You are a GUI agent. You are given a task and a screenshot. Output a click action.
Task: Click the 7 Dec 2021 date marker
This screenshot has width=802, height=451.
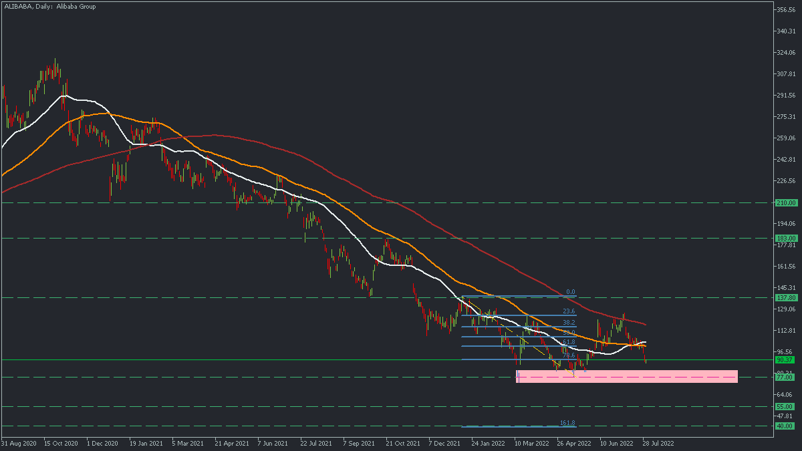click(x=446, y=442)
